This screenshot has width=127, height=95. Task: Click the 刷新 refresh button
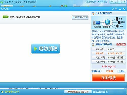click(122, 71)
